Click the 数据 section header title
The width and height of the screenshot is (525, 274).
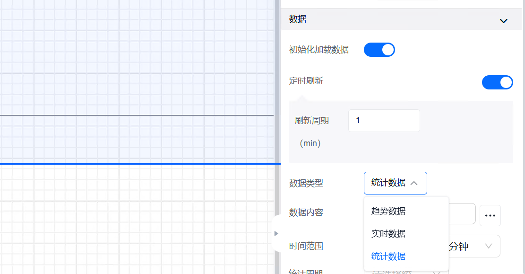point(298,19)
